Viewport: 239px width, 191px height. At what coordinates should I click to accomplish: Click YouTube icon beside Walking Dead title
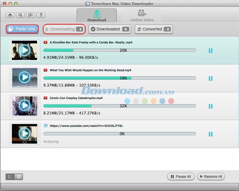[x=45, y=70]
